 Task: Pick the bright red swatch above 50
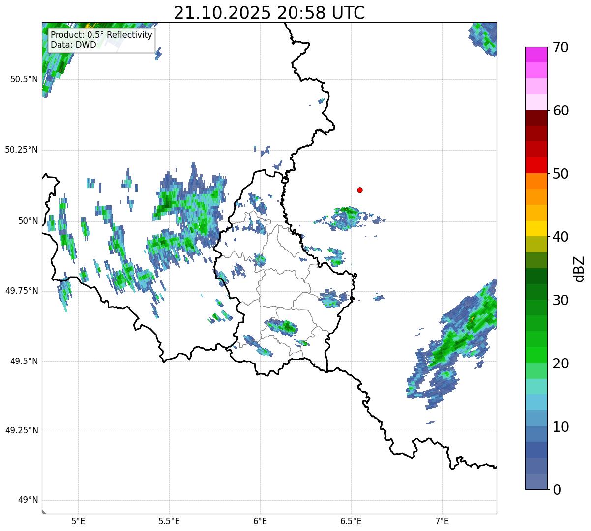coord(536,166)
